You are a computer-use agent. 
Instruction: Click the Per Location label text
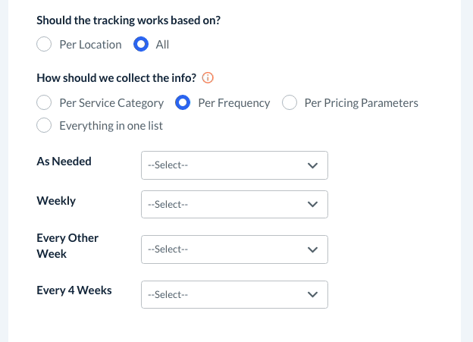(x=90, y=44)
